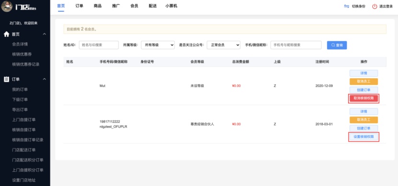Screen dimensions: 398x186
Task: Open 下级订单 in the sidebar
Action: pyautogui.click(x=20, y=99)
